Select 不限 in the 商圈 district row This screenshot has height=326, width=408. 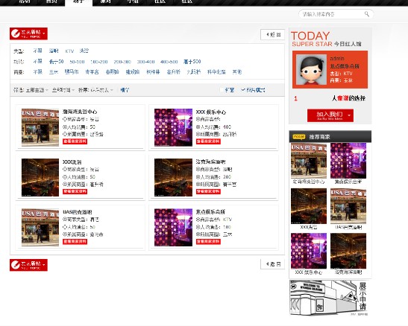[38, 71]
